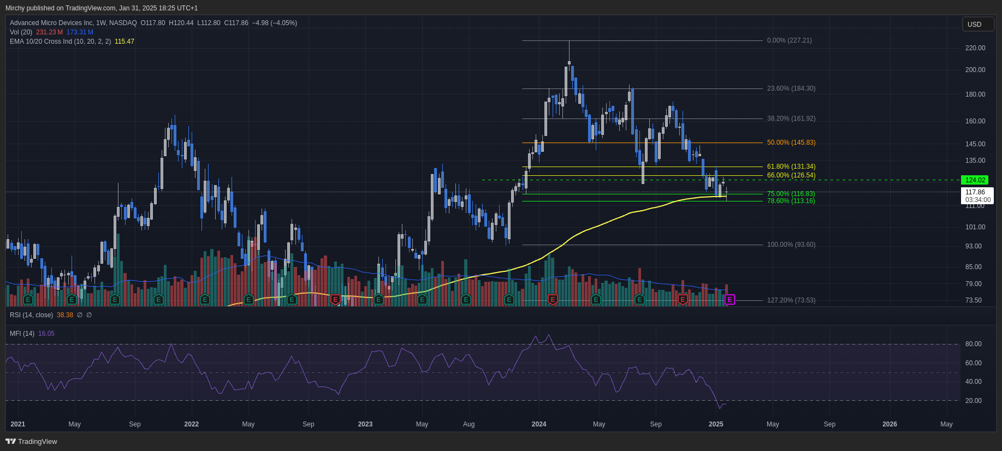This screenshot has height=451, width=1002.
Task: Click the red volume value 231.23 M
Action: (x=49, y=32)
